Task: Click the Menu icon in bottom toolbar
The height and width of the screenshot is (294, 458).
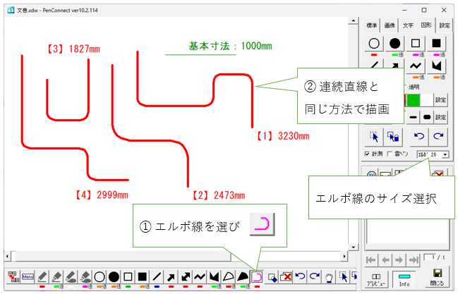Action: click(x=28, y=276)
